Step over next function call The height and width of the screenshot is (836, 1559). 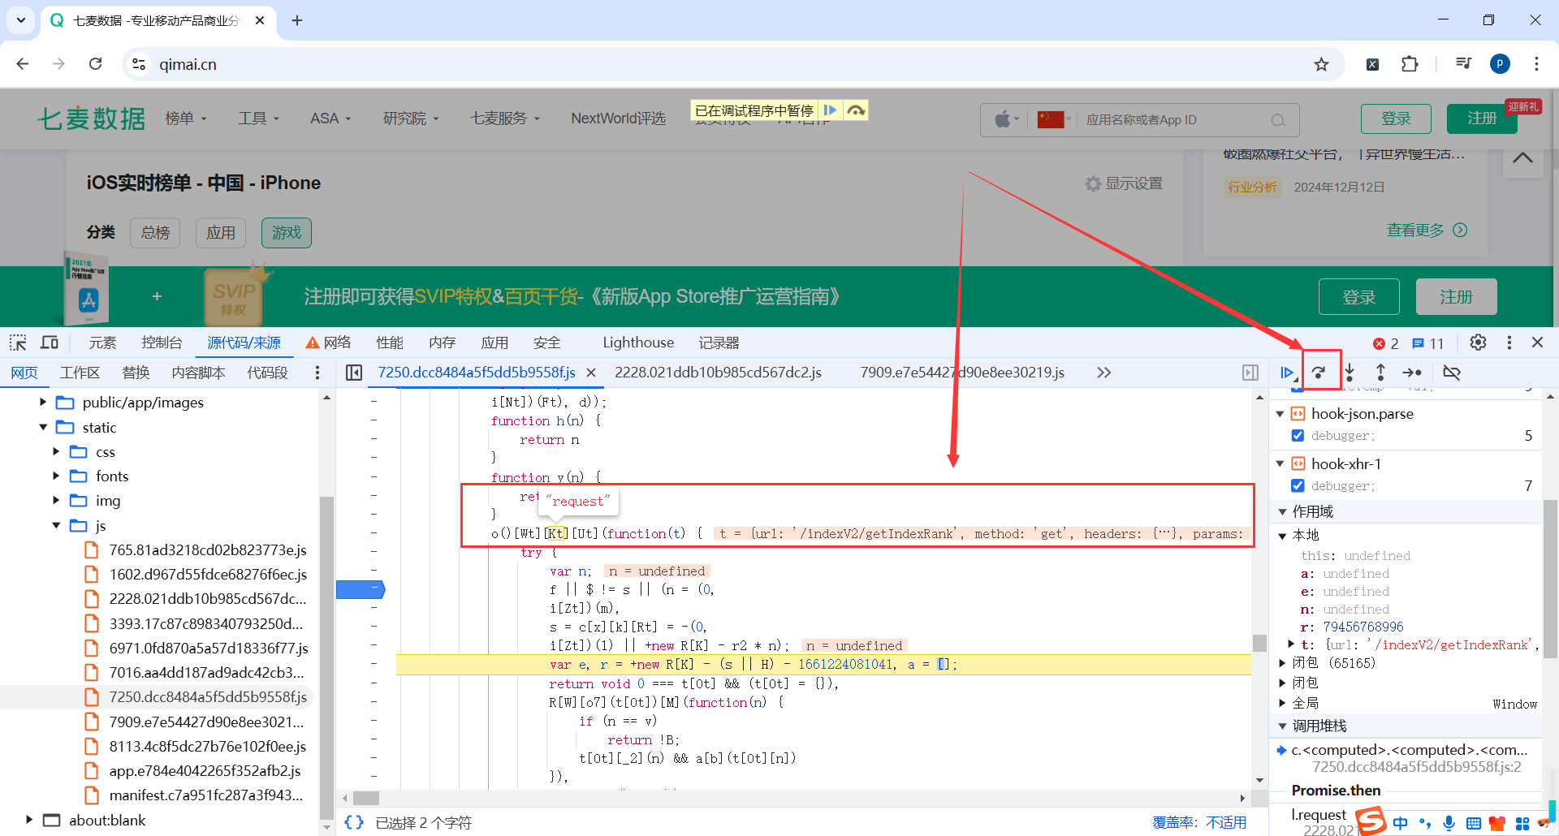point(1319,373)
